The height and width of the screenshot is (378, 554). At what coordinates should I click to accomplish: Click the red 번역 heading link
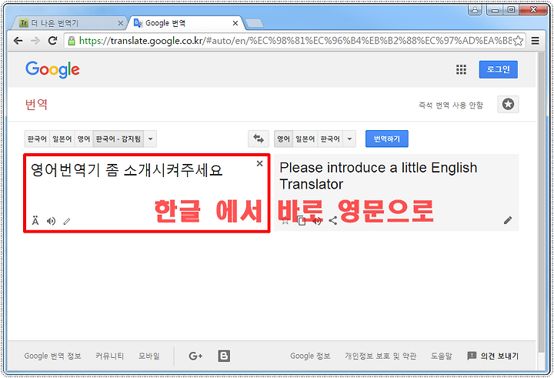coord(36,104)
